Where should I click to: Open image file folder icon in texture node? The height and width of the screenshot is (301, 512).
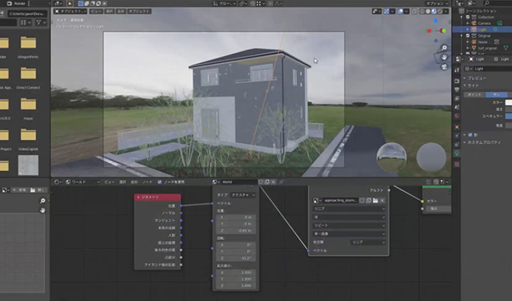point(374,200)
